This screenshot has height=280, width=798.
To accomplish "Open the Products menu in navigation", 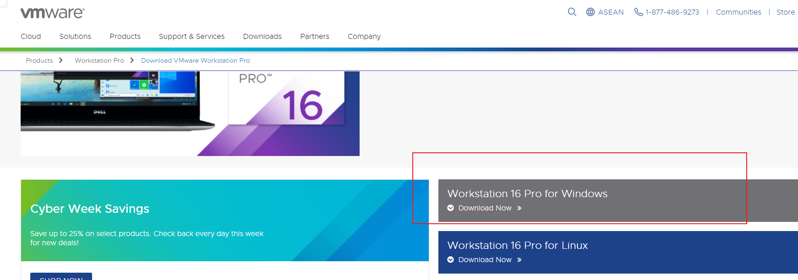I will pyautogui.click(x=125, y=36).
